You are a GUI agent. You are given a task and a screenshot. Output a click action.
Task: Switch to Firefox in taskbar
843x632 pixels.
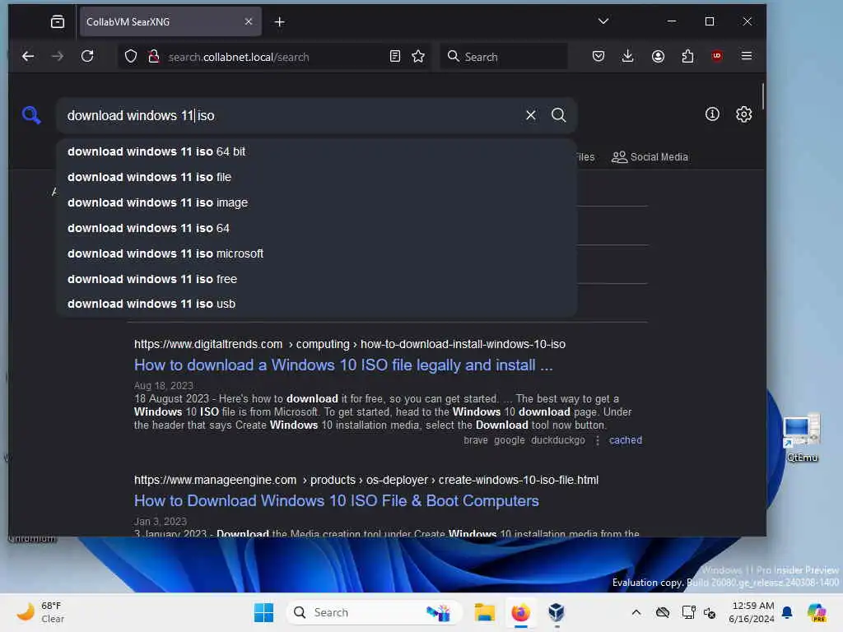pyautogui.click(x=520, y=612)
